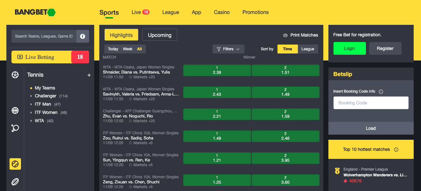Open the Filters dropdown
The image size is (421, 191).
(228, 49)
